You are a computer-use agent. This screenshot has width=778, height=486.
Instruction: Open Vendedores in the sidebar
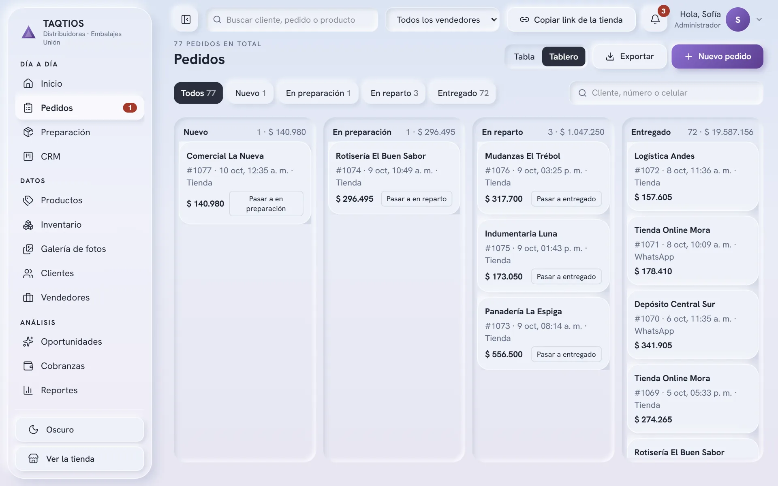[x=80, y=297]
